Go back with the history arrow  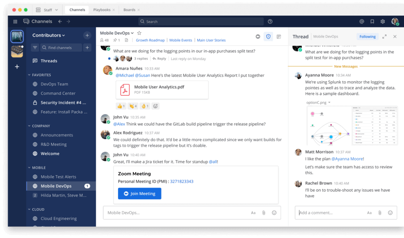tap(60, 22)
